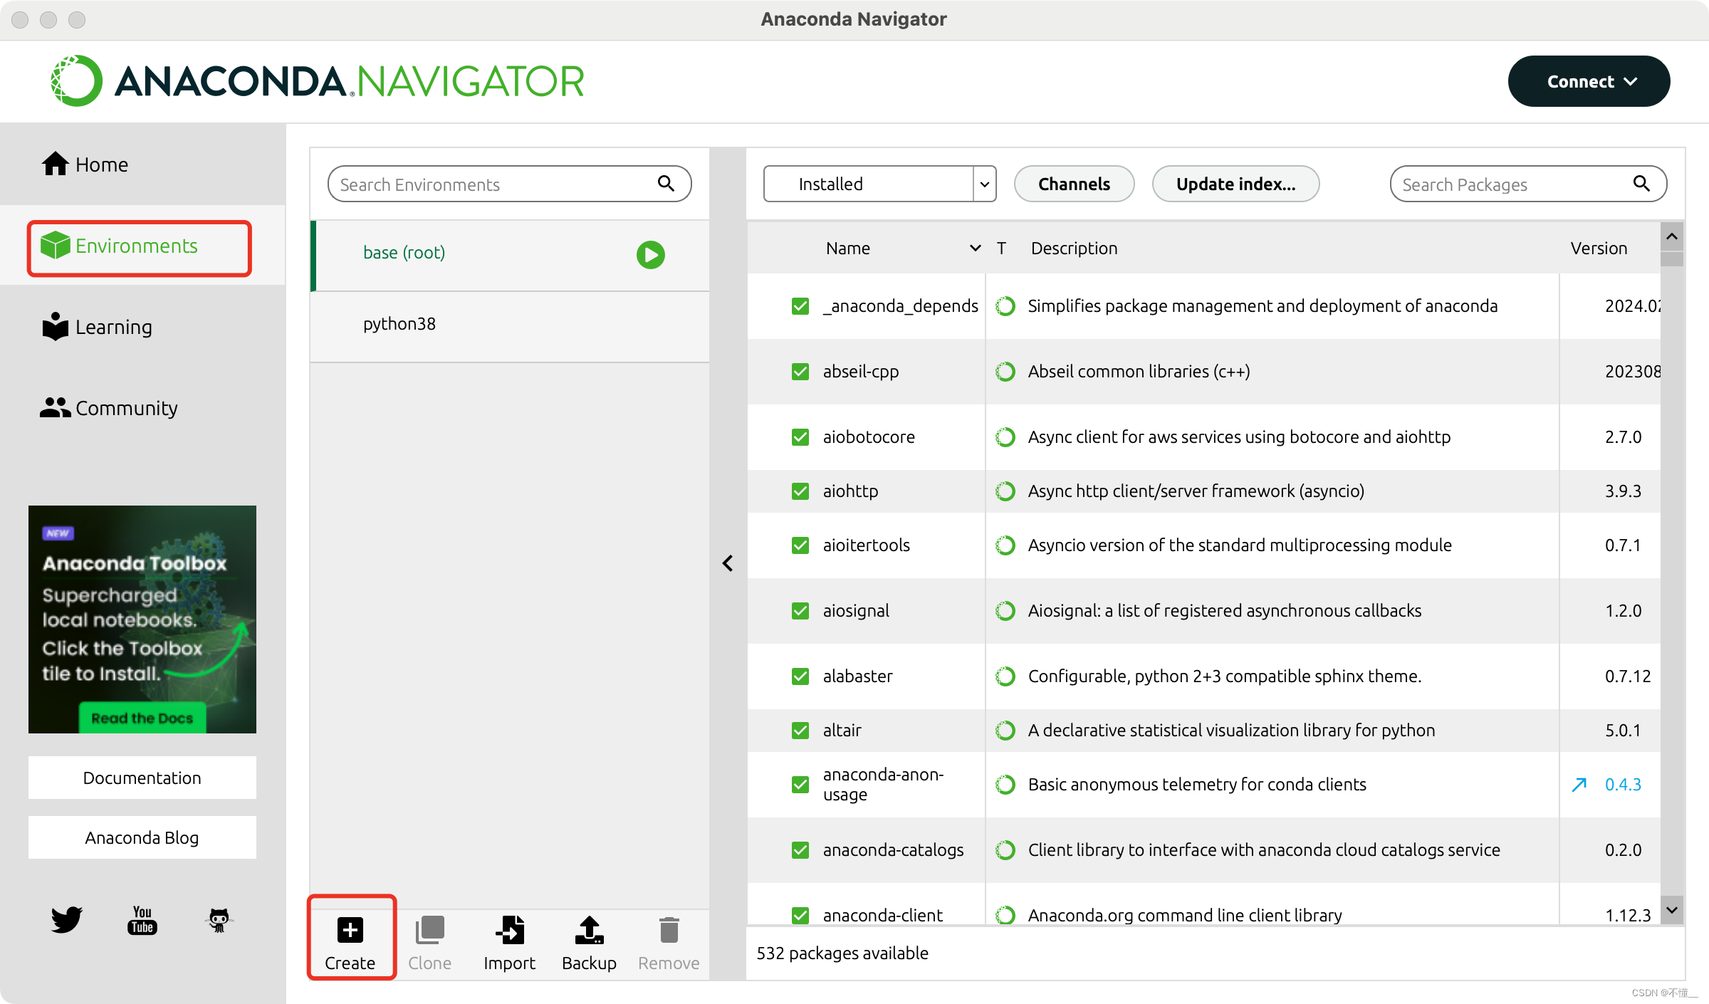Open the YouTube icon link

pyautogui.click(x=142, y=919)
